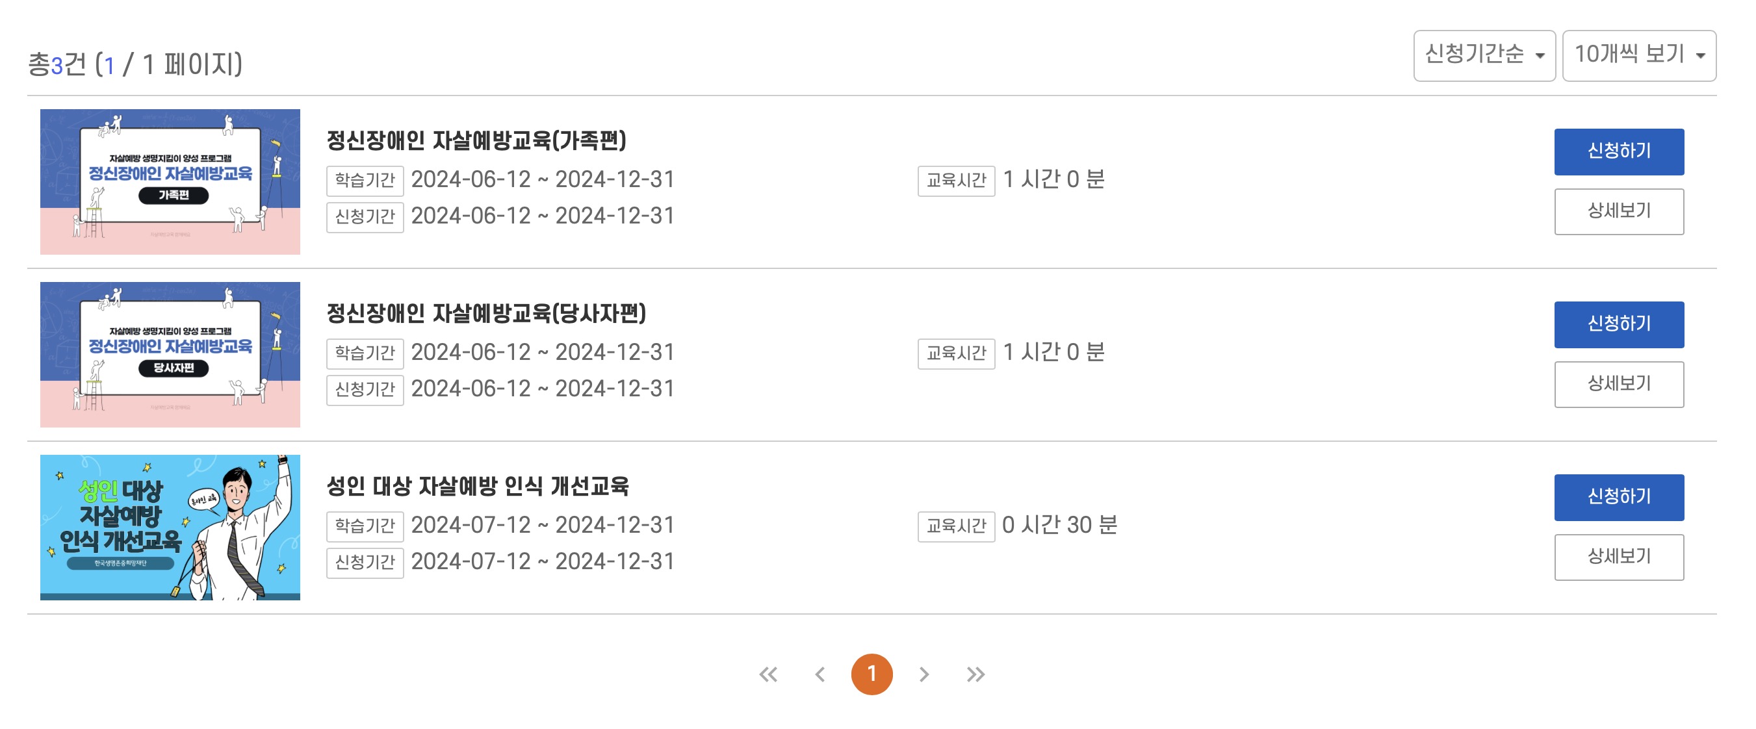View details of 정신장애인 자살예방교육(당사자편)
Viewport: 1756px width, 729px height.
point(1620,383)
